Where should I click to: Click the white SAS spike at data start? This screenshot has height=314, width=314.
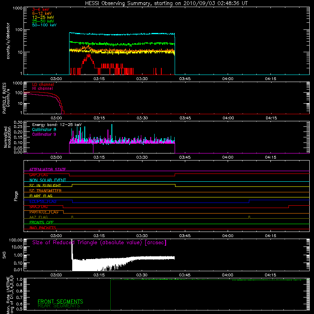pos(72,249)
